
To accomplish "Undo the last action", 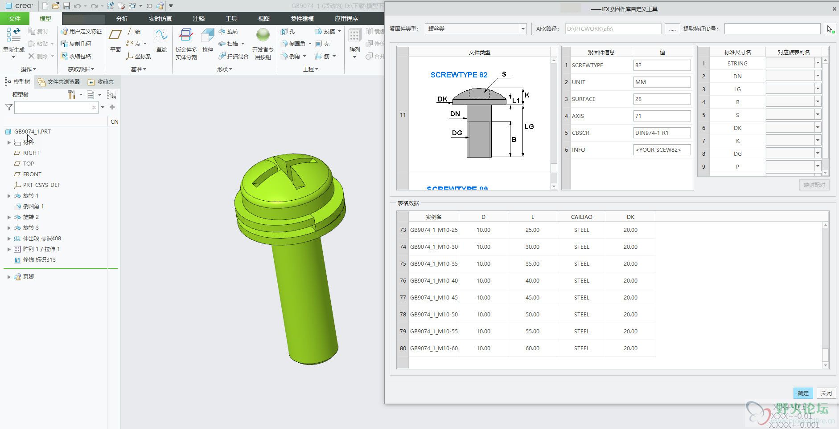I will pos(77,6).
